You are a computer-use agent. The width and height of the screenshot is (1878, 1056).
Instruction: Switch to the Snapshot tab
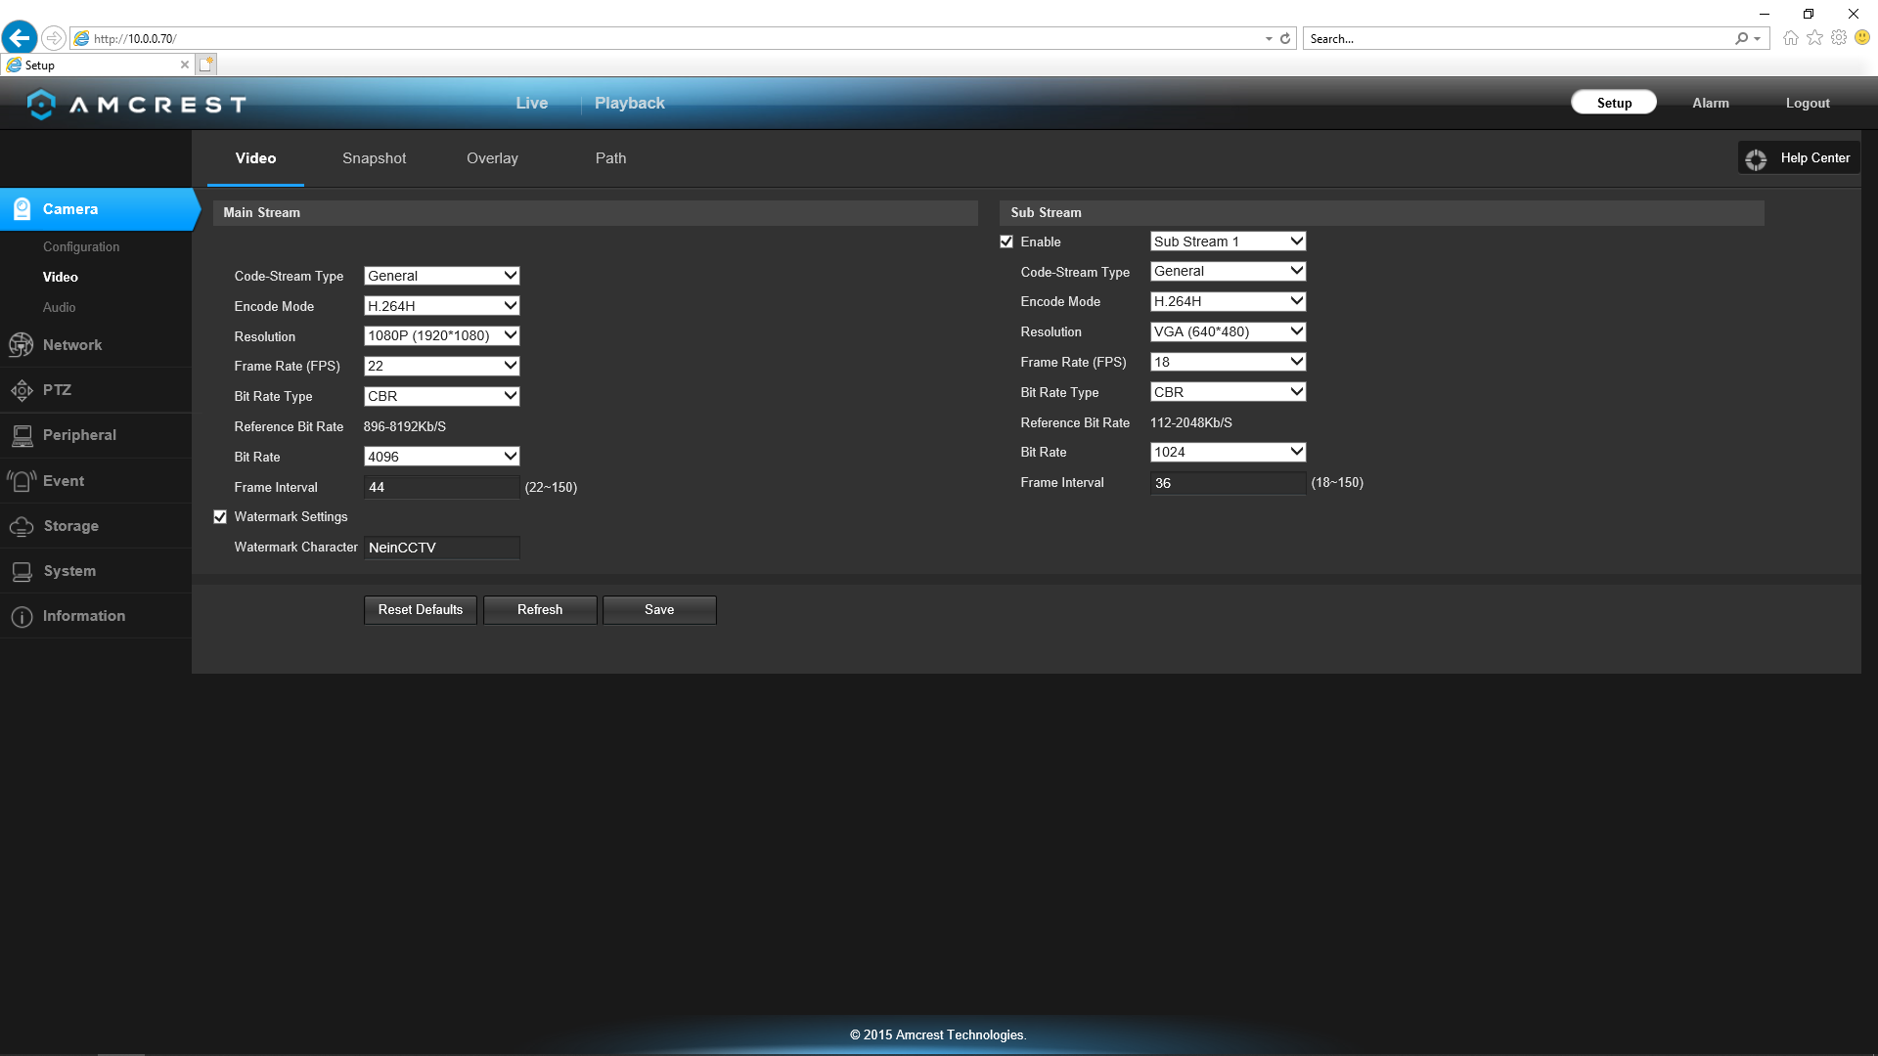tap(374, 158)
